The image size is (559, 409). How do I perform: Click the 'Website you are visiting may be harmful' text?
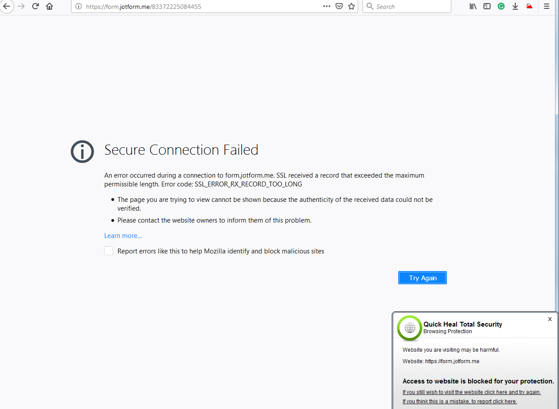click(x=451, y=350)
